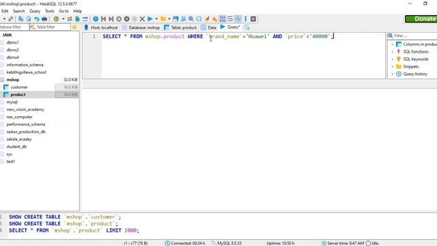Select the mshop database node

[13, 80]
